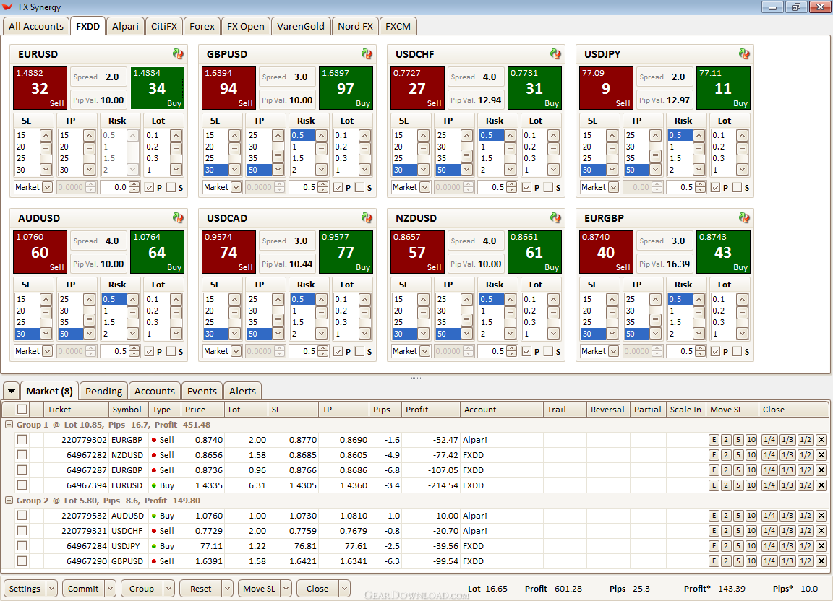The height and width of the screenshot is (601, 833).
Task: Check the box for ticket 64967282
Action: coord(22,455)
